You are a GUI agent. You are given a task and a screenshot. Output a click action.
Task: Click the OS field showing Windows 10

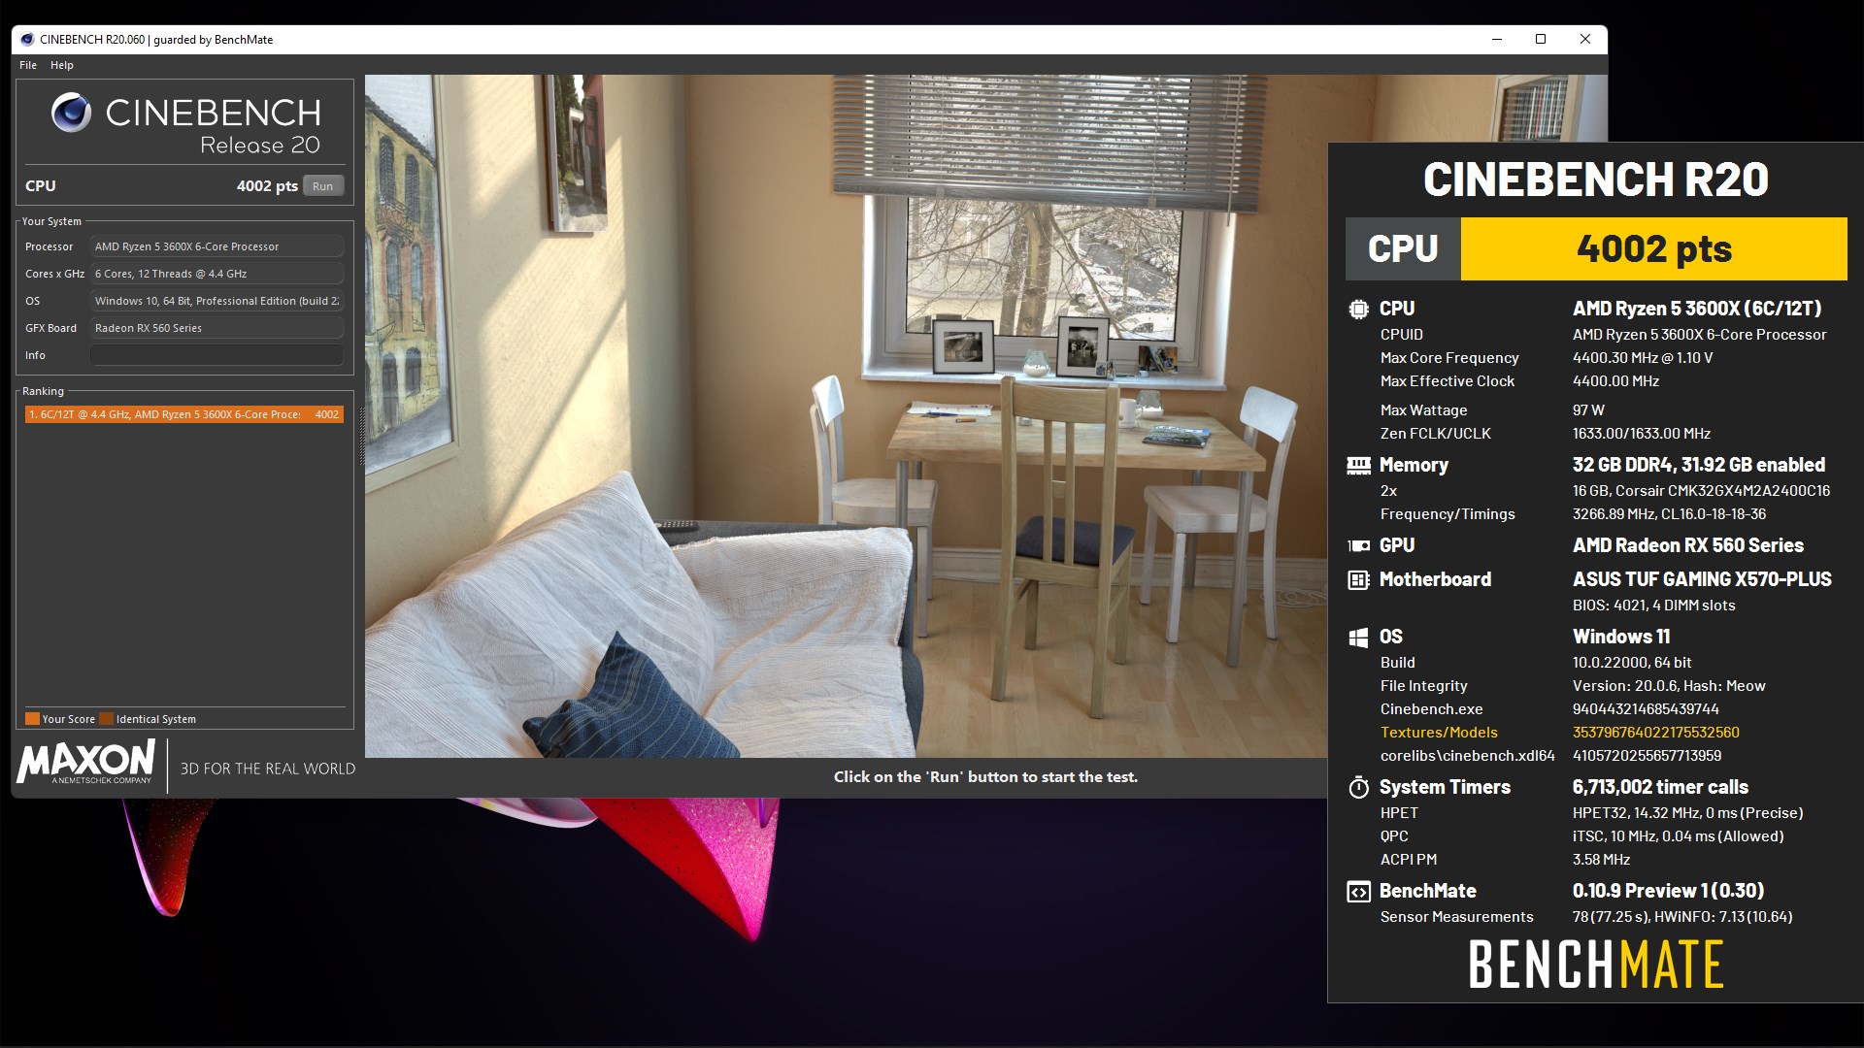[x=216, y=301]
